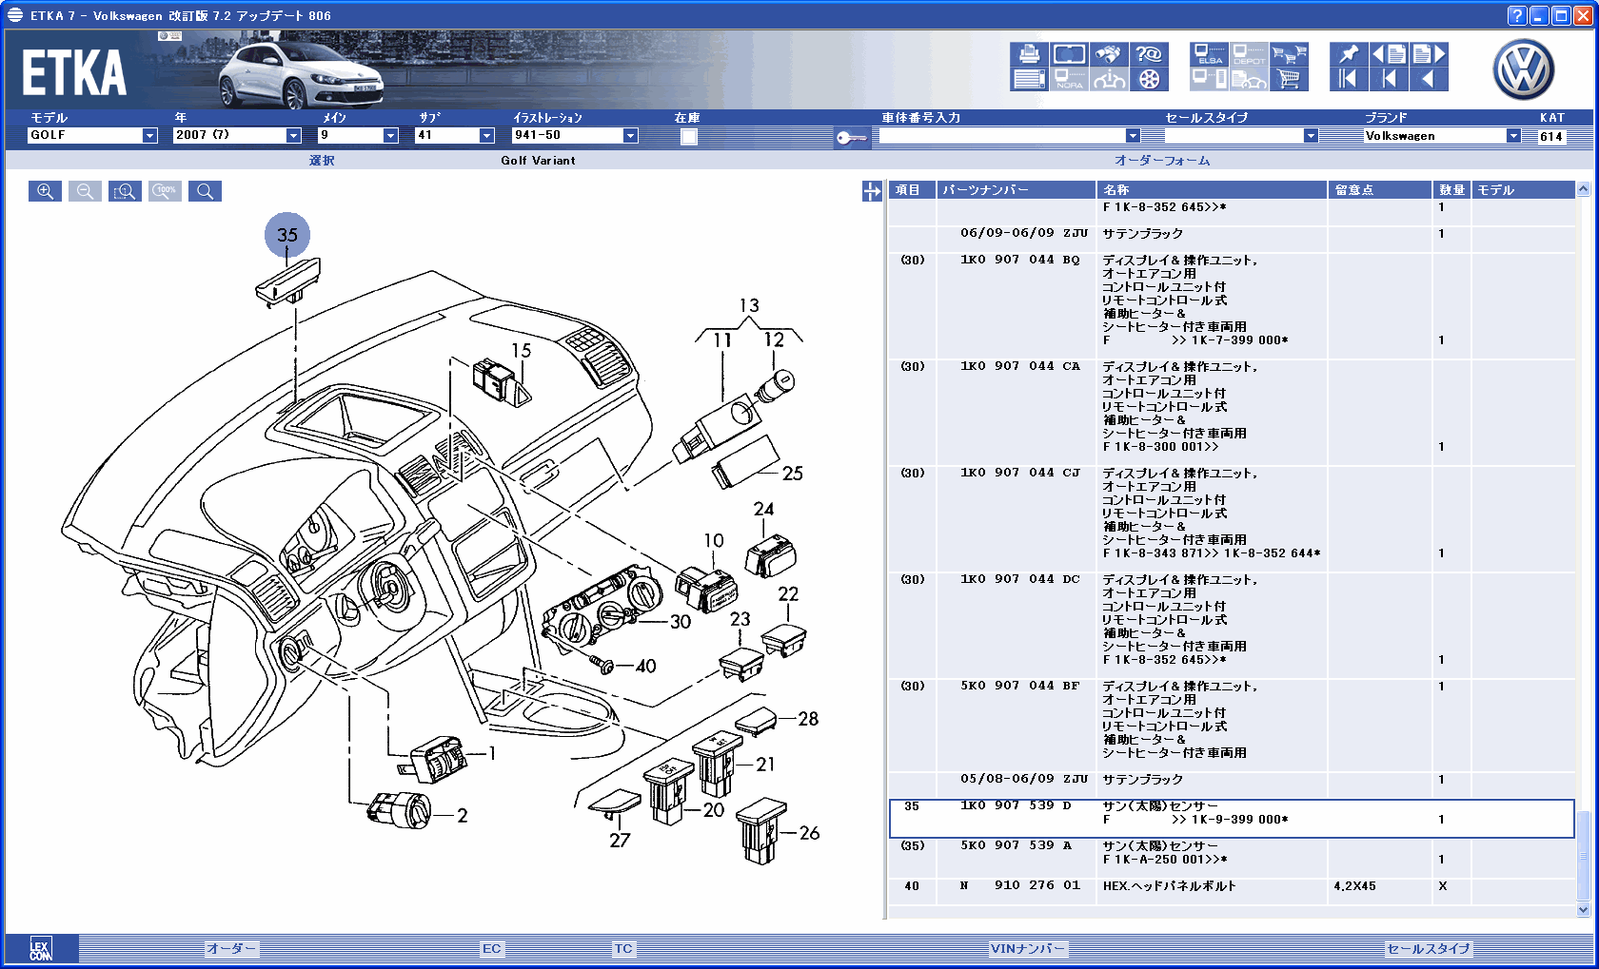This screenshot has width=1599, height=969.
Task: Select the オーダー tab in bottom bar
Action: point(232,949)
